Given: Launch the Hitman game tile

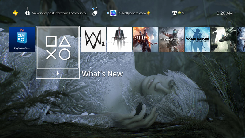Looking at the screenshot, I should pyautogui.click(x=119, y=40).
